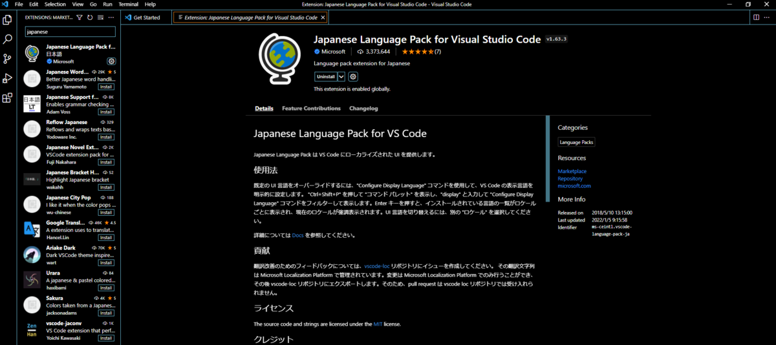Install the Japanese Word Handler extension
Viewport: 776px width, 345px height.
pos(107,87)
